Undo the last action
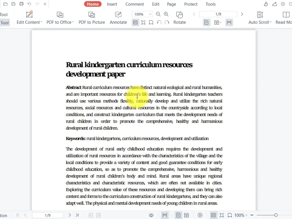 coord(29,4)
